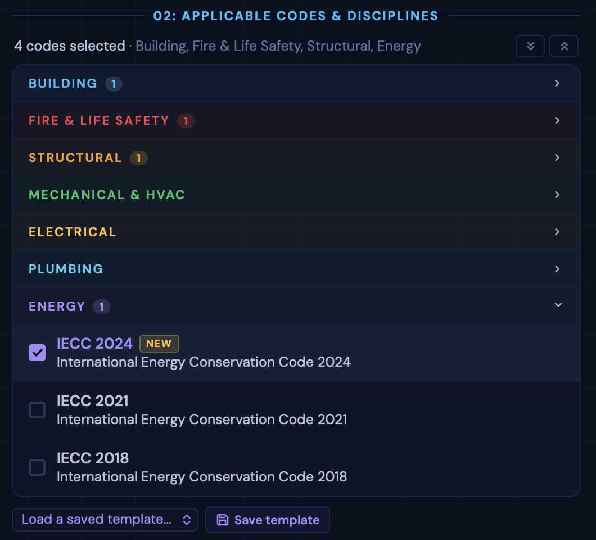Click the Save template button
Image resolution: width=596 pixels, height=540 pixels.
tap(268, 520)
